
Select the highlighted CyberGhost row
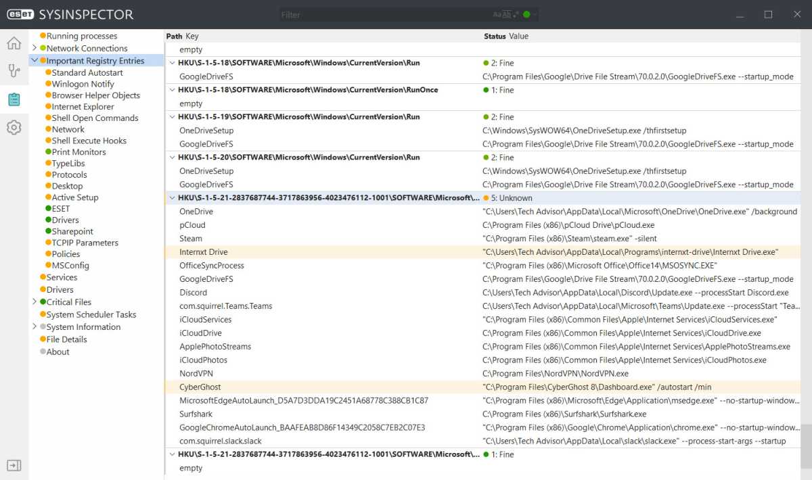482,387
